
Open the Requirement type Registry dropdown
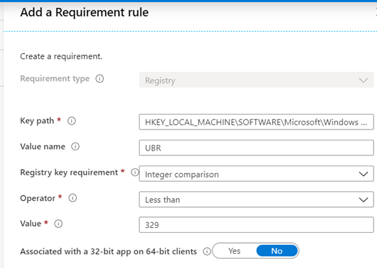257,80
